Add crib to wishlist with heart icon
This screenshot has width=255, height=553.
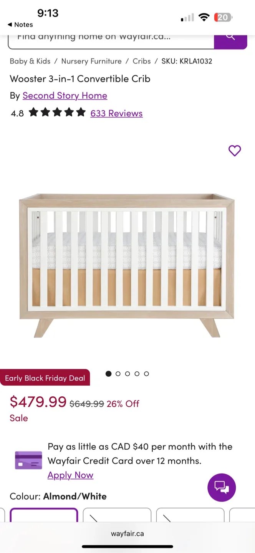[235, 151]
